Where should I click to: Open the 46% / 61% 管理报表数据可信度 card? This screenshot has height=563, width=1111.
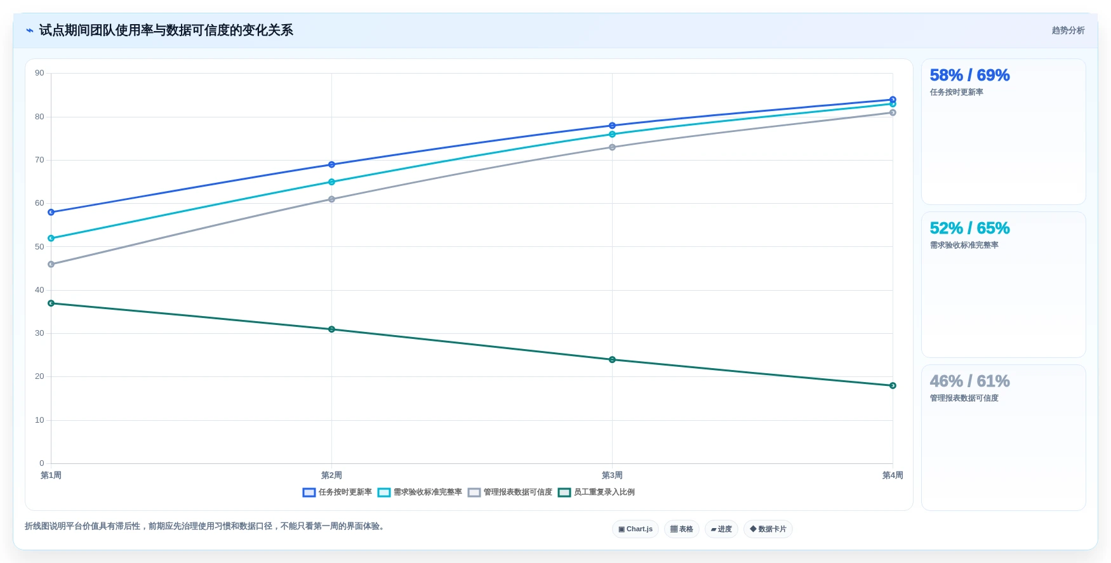pos(1004,438)
